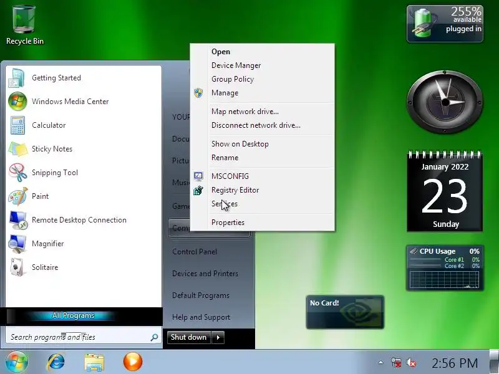Launch Paint via its palette icon
This screenshot has width=499, height=374.
tap(18, 196)
